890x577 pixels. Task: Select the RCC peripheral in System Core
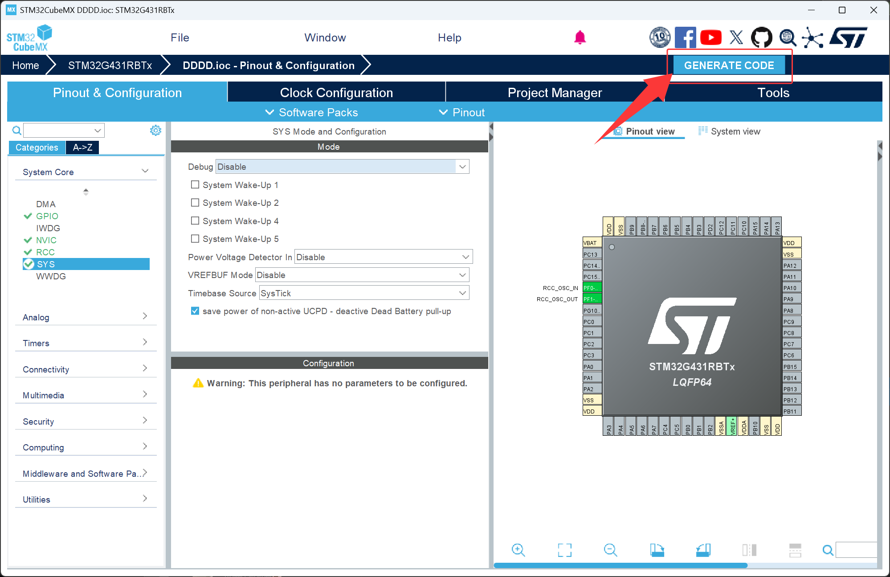[45, 252]
